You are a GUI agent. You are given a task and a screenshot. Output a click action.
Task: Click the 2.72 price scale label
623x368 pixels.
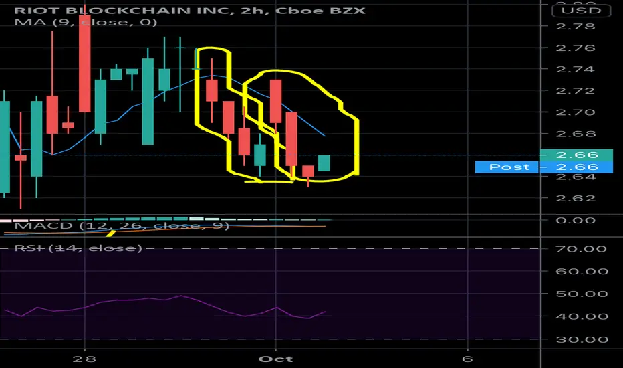[576, 91]
